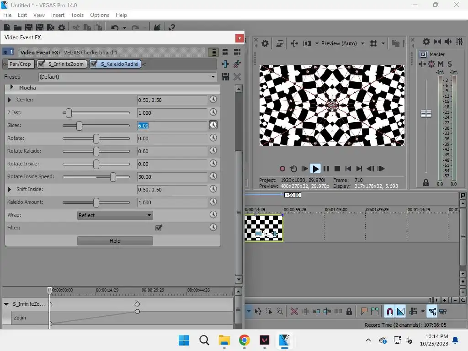Disable the S_KaleidoRadial effect checkbox

click(x=94, y=64)
